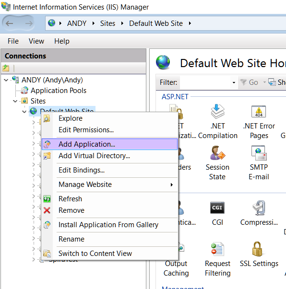Image resolution: width=286 pixels, height=289 pixels.
Task: Click the green Refresh icon in context menu
Action: [x=47, y=199]
